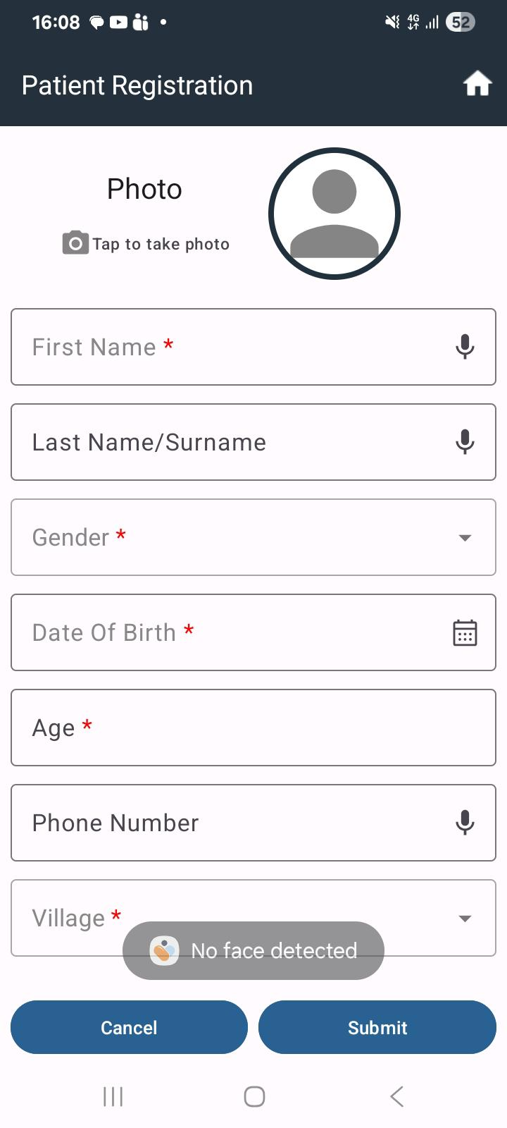507x1128 pixels.
Task: Tap microphone icon in Phone Number field
Action: tap(465, 823)
